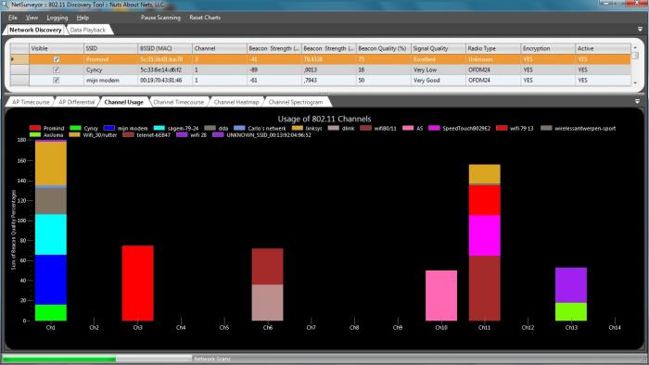The image size is (649, 365).
Task: Click Reset Charts
Action: (x=205, y=18)
